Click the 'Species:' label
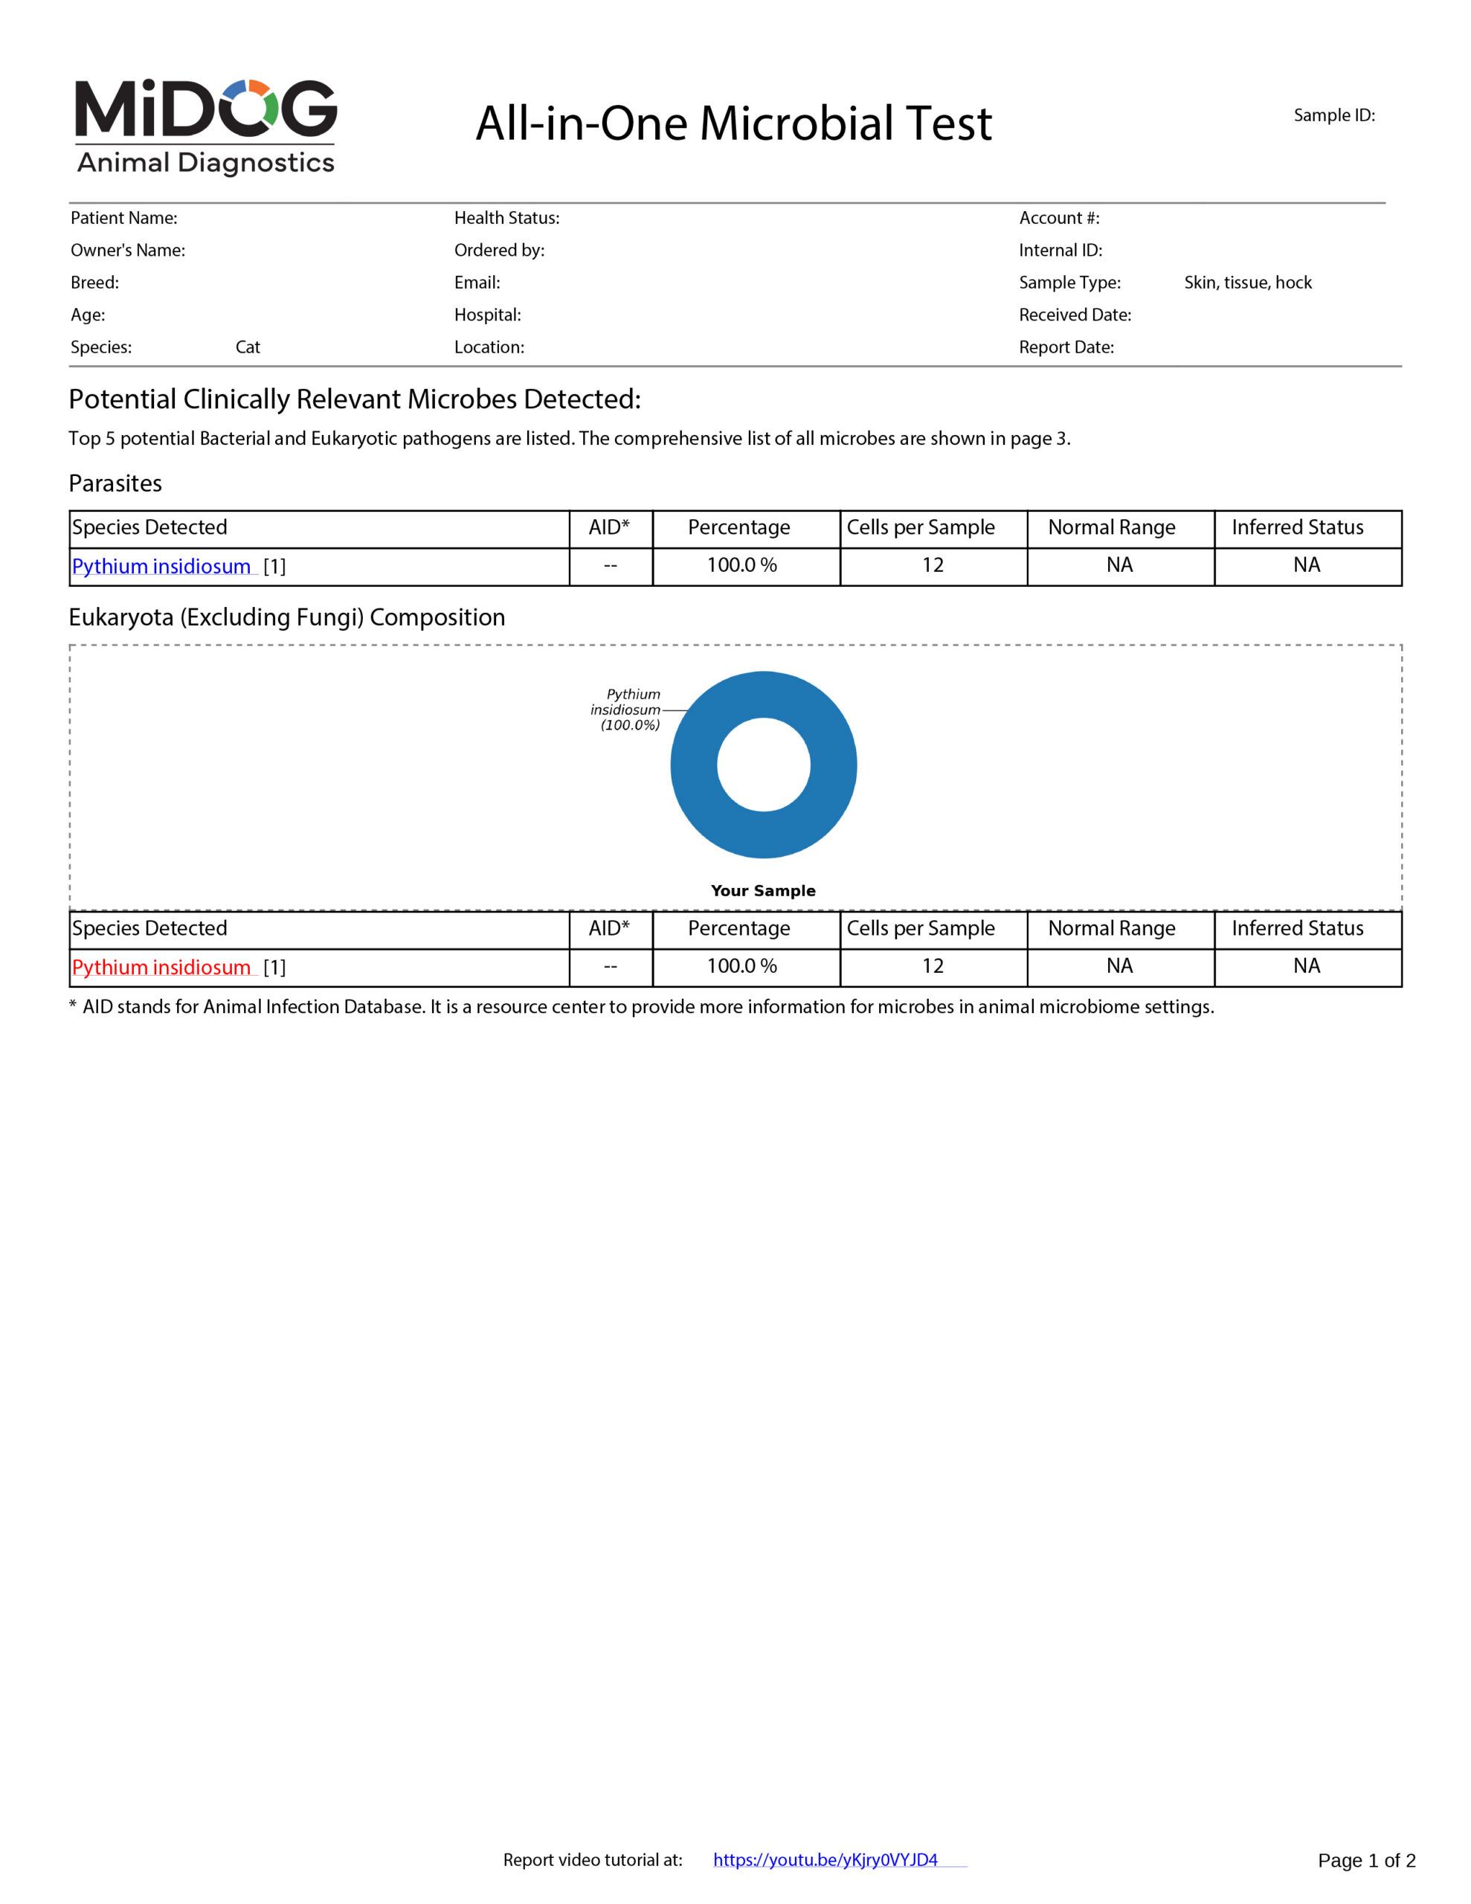Screen dimensions: 1471x1904 click(101, 347)
